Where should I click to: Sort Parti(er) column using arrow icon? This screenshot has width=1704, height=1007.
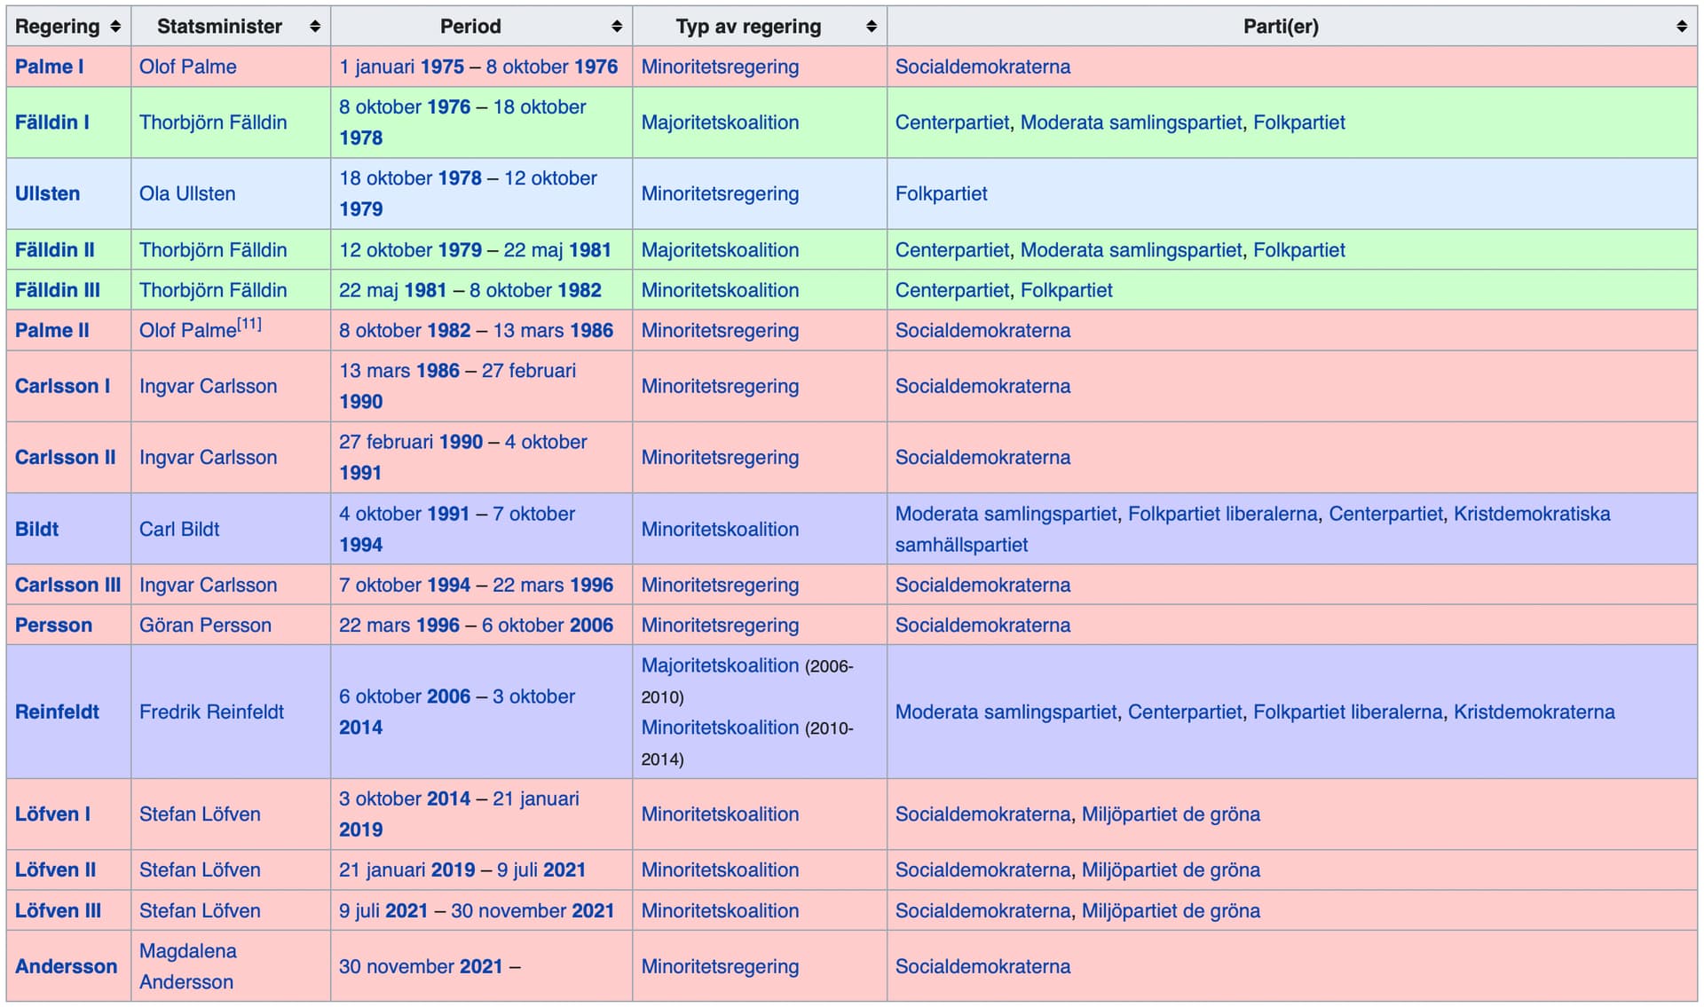[x=1681, y=27]
